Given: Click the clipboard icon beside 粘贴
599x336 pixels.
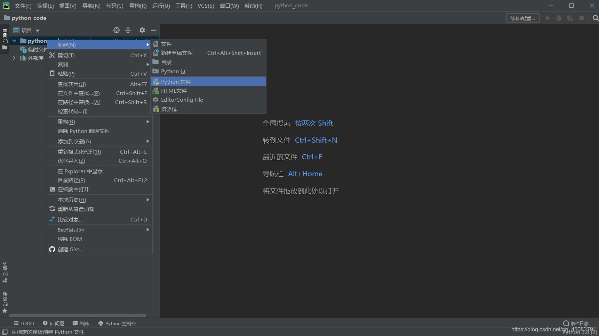Looking at the screenshot, I should coord(52,73).
